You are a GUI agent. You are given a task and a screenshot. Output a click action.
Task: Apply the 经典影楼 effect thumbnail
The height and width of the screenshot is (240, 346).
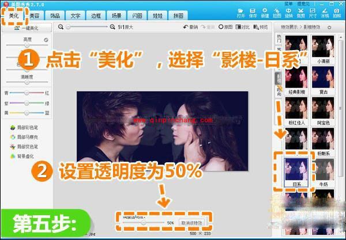pos(296,80)
